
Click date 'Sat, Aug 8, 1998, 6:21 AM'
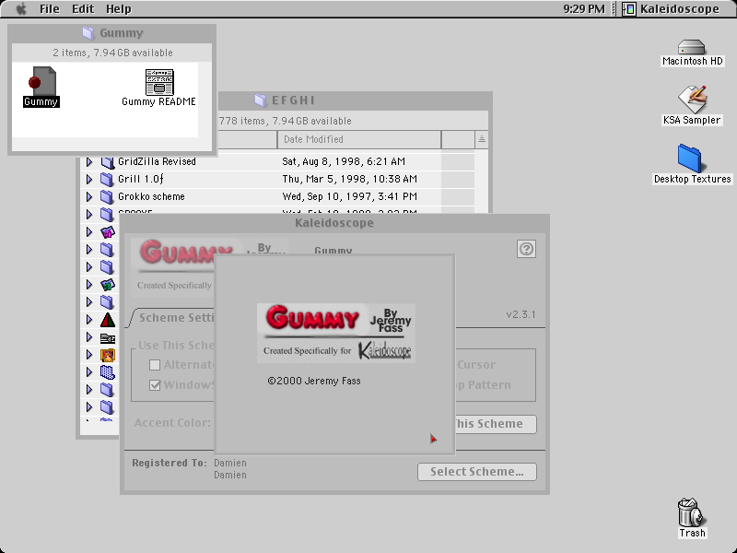point(343,162)
